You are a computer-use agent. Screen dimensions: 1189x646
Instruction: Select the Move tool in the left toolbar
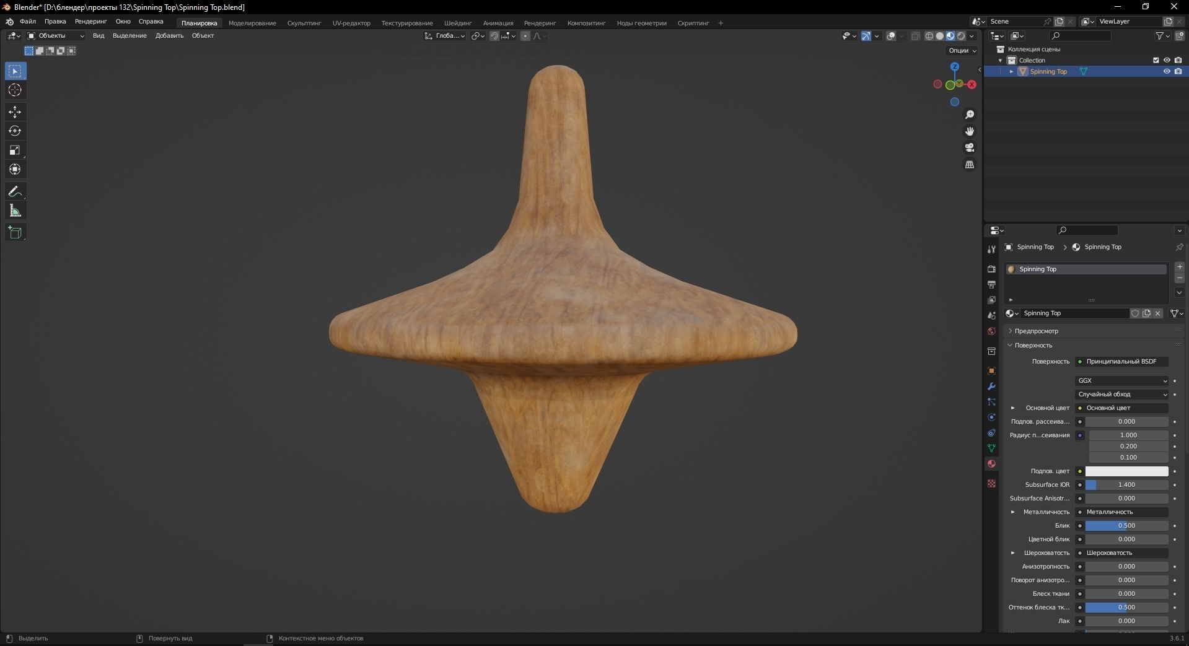(14, 112)
